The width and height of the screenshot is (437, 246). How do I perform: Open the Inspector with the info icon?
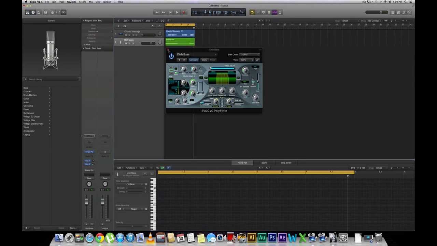coord(33,12)
